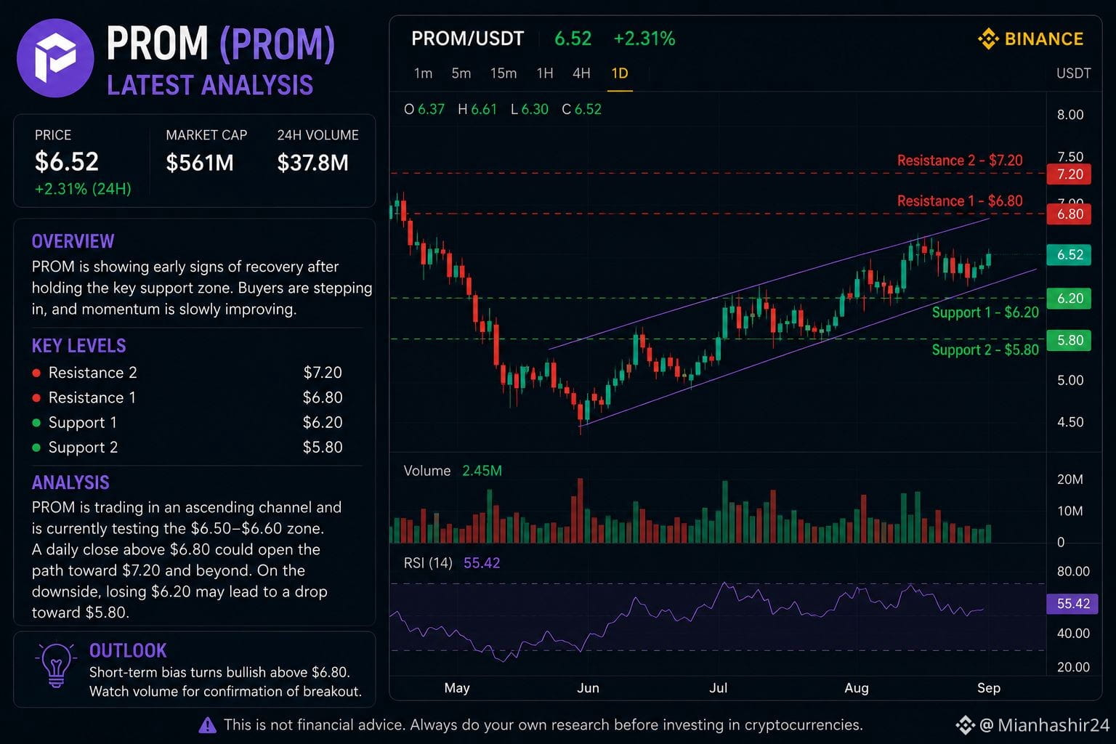Click the Resistance 1 key level row
Viewport: 1116px width, 744px height.
pos(187,397)
